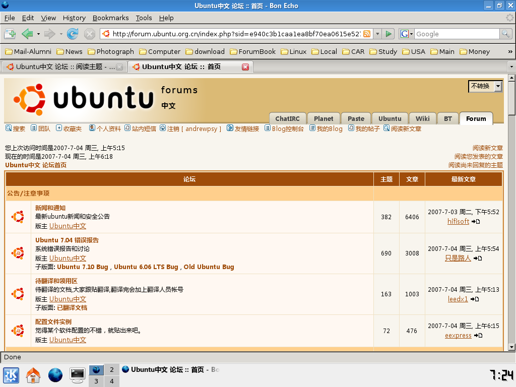
Task: Open the Mail-Alumni bookmark folder
Action: (28, 52)
